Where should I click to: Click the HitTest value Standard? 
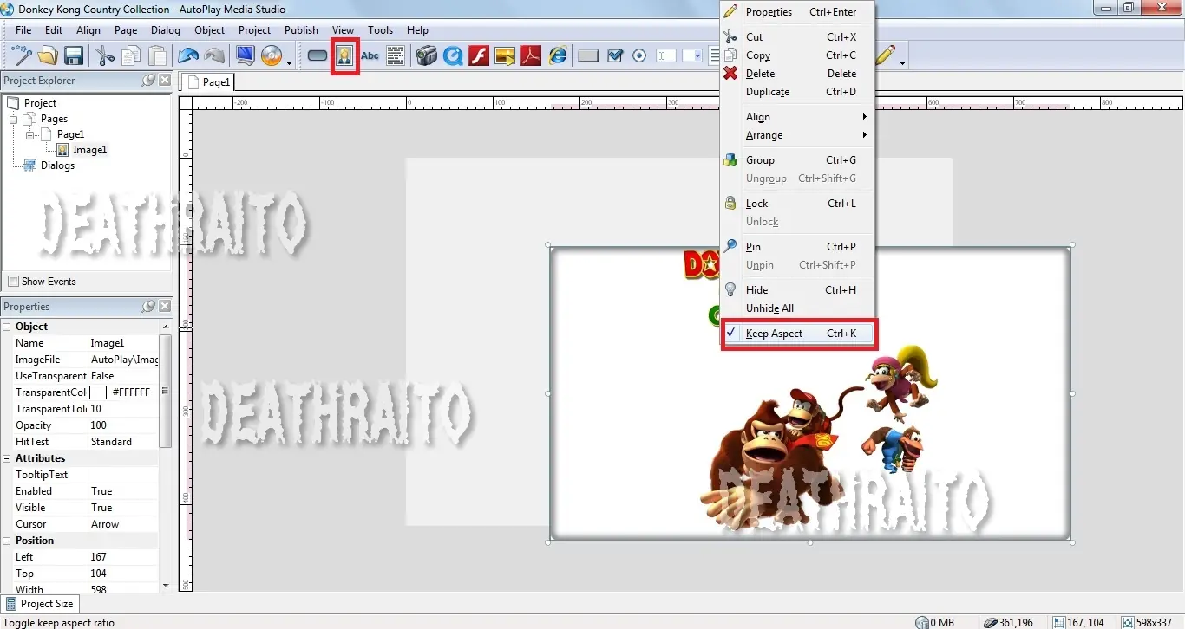[x=124, y=442]
